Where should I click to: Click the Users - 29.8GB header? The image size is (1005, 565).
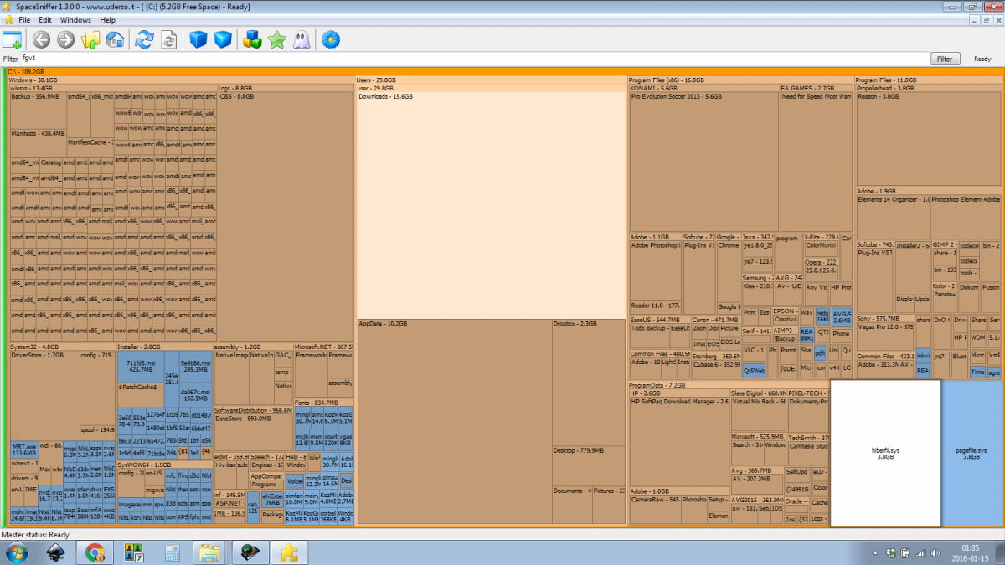click(491, 80)
